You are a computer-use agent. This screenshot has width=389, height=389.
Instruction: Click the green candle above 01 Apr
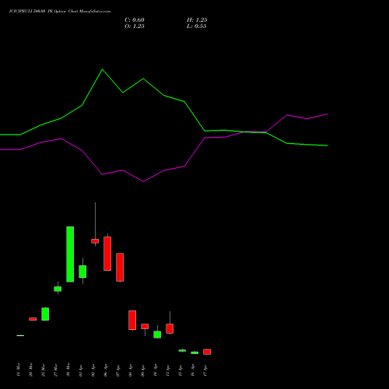coord(82,272)
